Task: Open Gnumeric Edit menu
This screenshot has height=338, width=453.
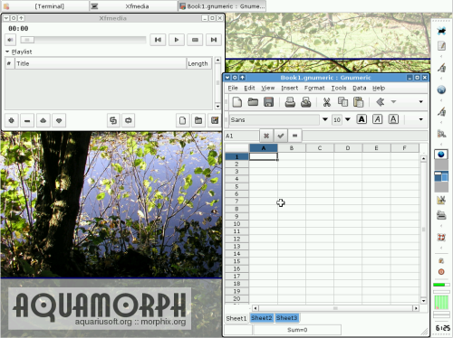Action: (249, 88)
